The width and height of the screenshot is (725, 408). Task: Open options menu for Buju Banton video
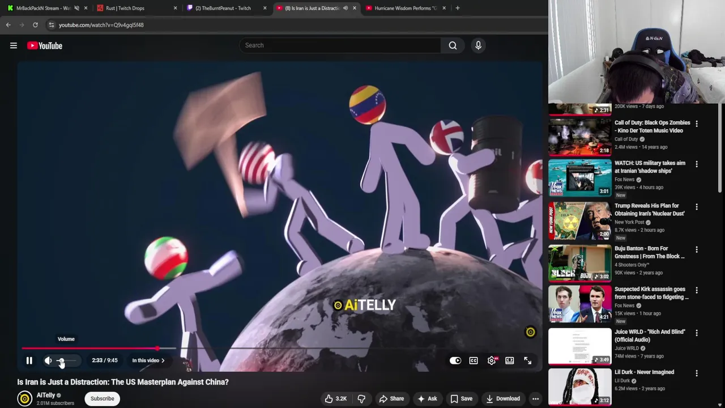697,249
